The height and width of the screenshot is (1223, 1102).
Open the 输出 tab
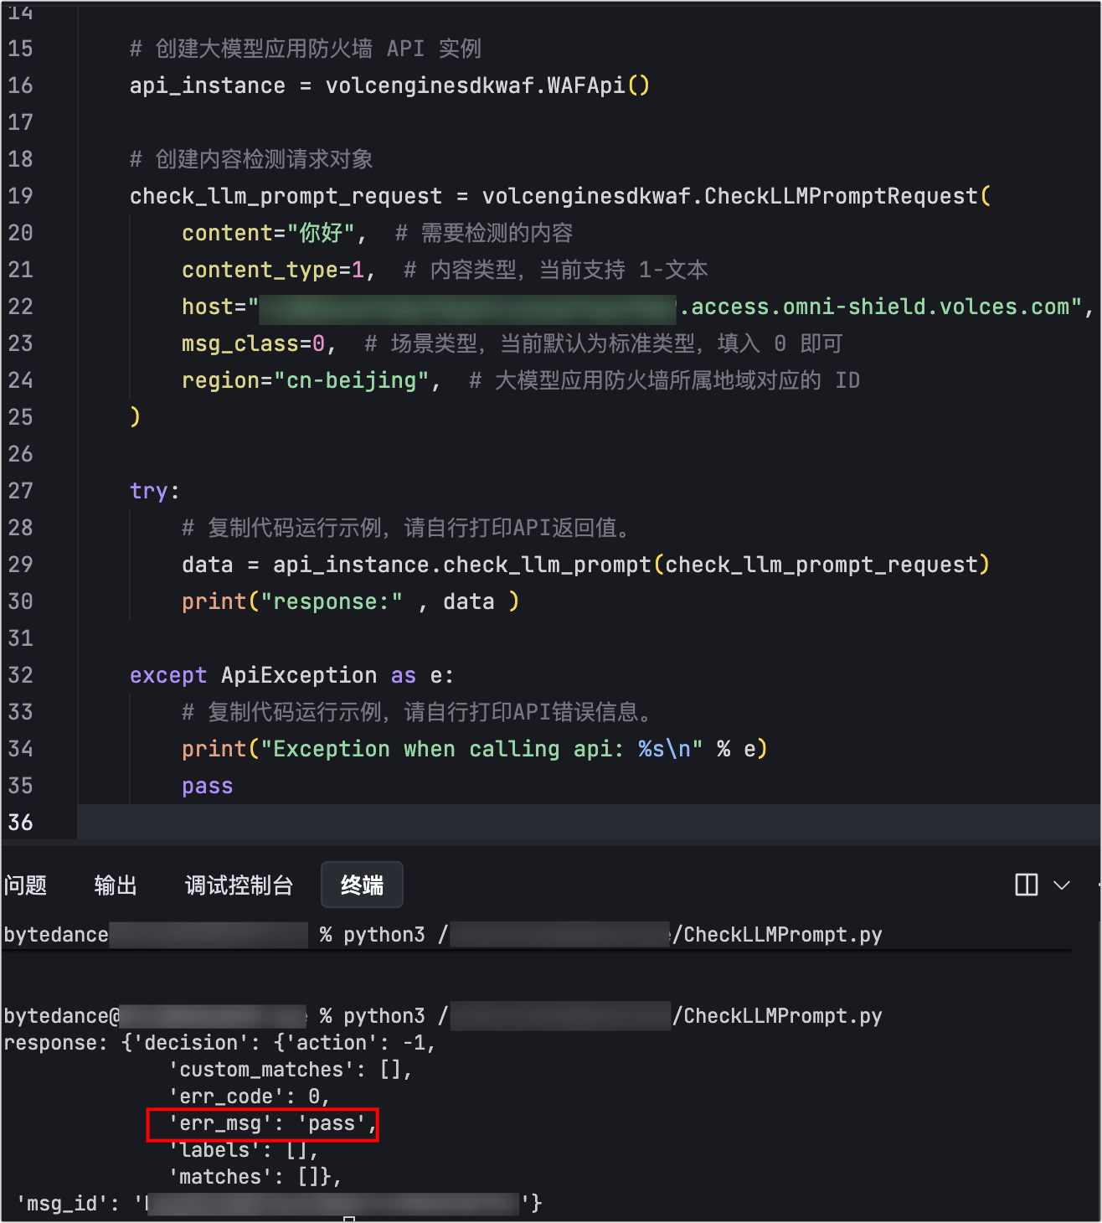(116, 885)
